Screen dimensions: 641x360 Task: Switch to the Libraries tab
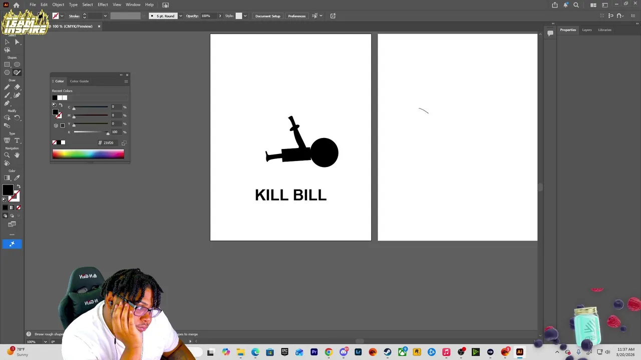604,30
